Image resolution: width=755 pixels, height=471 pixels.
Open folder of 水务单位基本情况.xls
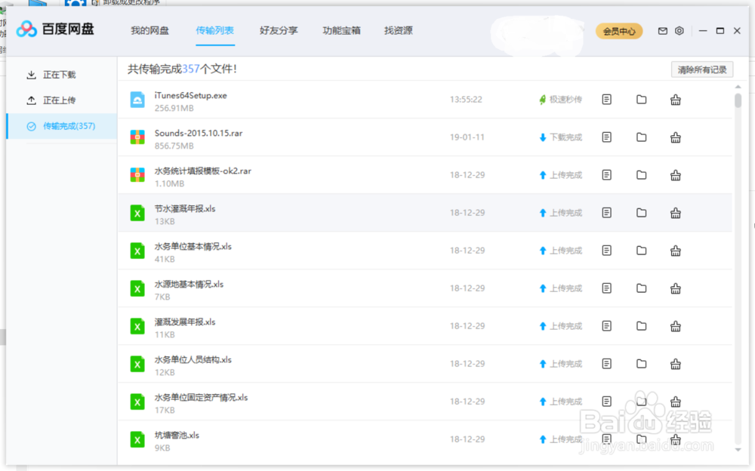click(641, 251)
